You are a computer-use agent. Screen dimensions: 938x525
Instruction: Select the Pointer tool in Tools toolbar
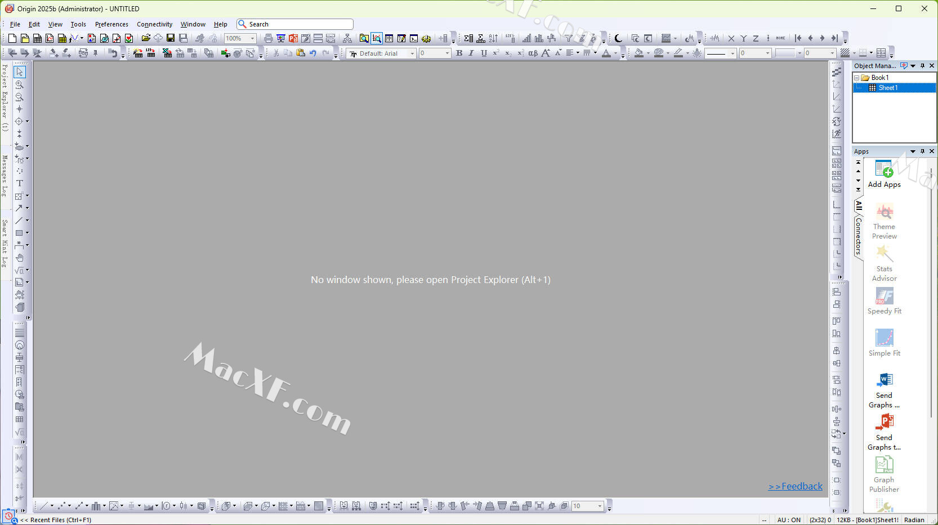[19, 72]
